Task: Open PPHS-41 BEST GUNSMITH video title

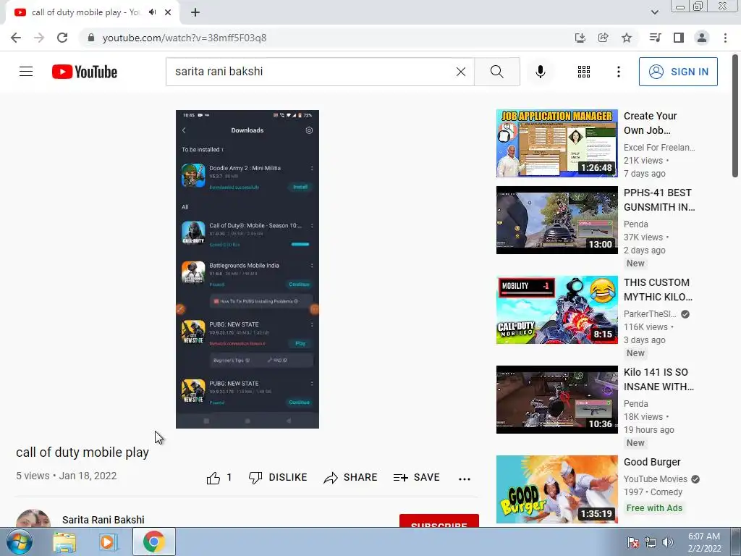Action: click(659, 200)
